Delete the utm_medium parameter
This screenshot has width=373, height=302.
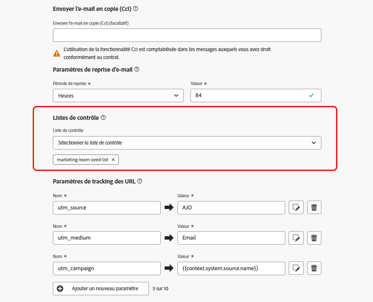pyautogui.click(x=314, y=238)
